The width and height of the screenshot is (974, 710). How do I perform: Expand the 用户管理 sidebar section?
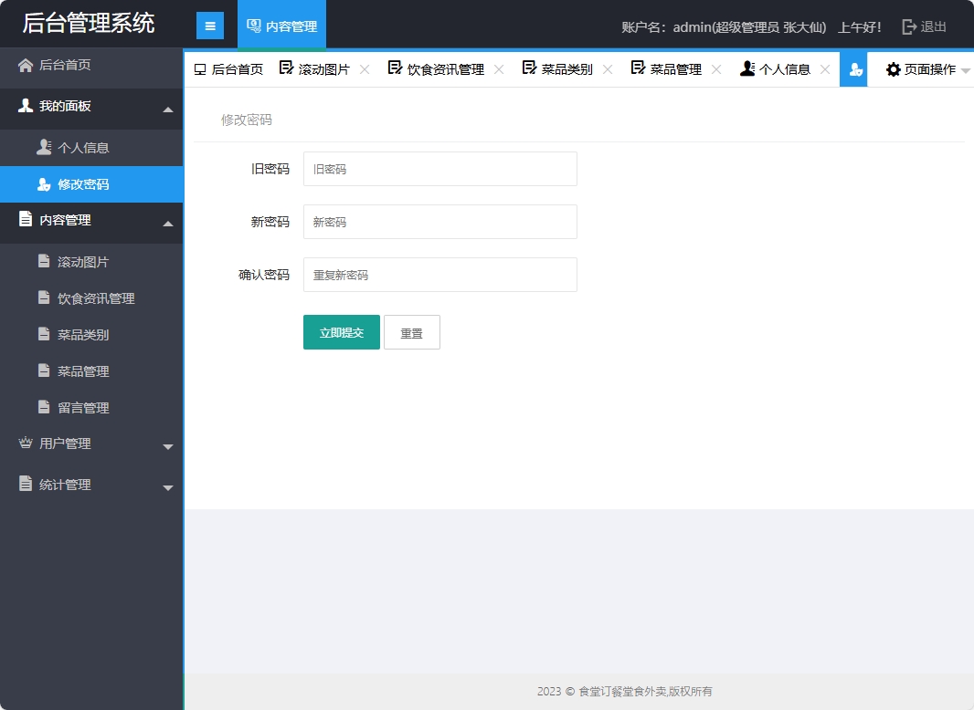coord(64,444)
